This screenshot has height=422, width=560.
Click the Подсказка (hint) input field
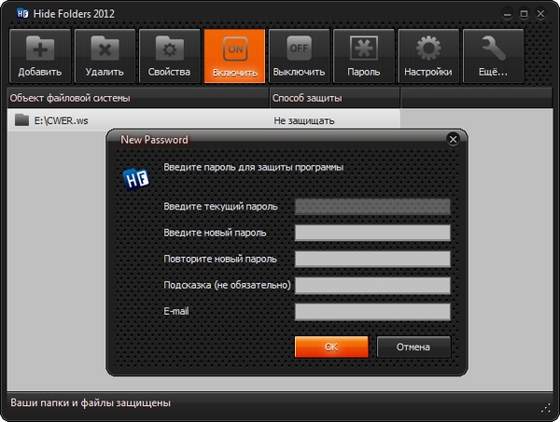[372, 284]
